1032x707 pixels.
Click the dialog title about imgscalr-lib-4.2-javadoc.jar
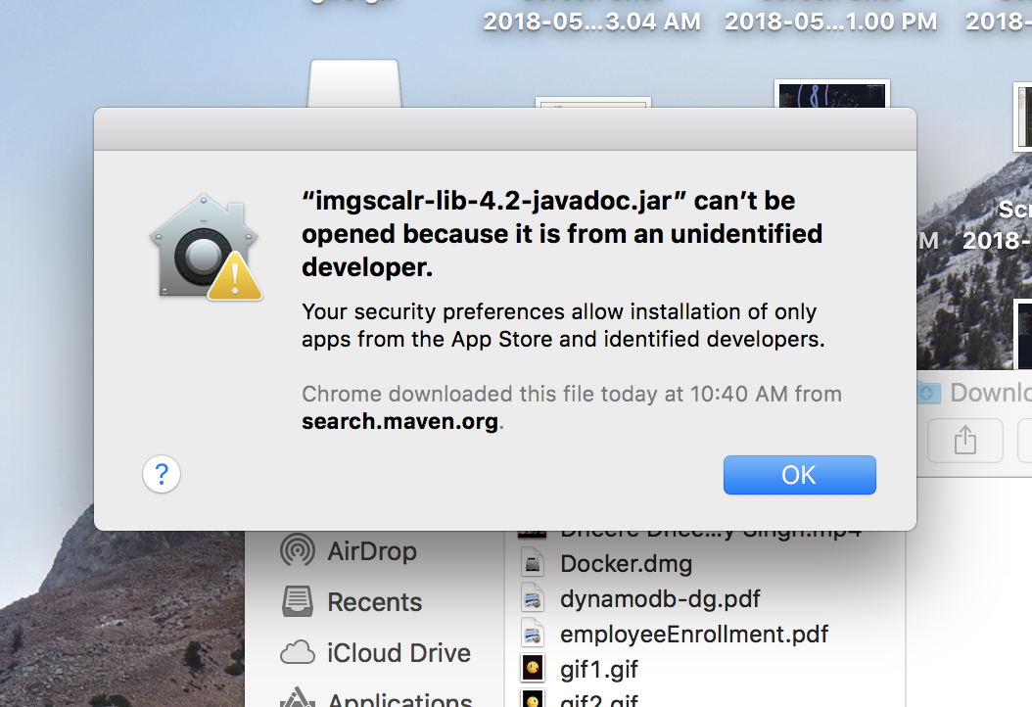pos(562,234)
